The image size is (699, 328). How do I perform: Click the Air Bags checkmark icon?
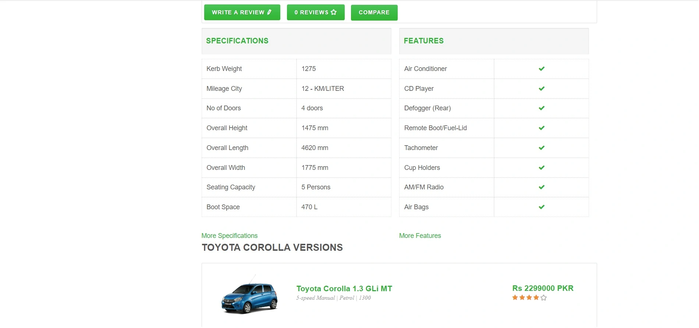coord(542,207)
